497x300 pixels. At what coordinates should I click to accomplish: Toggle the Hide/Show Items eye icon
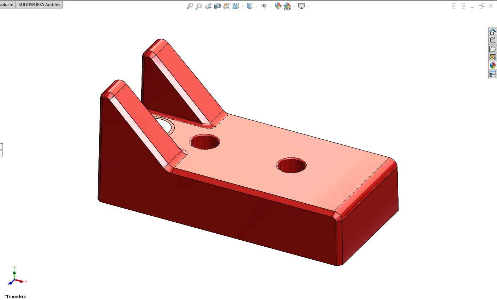[264, 6]
